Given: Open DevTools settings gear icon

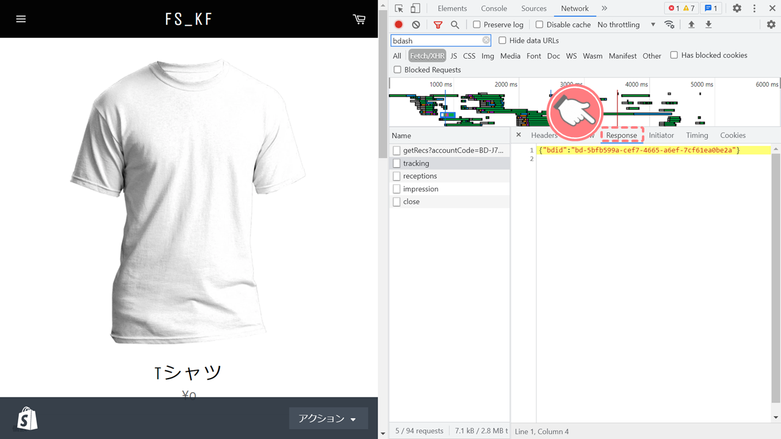Looking at the screenshot, I should pyautogui.click(x=737, y=9).
